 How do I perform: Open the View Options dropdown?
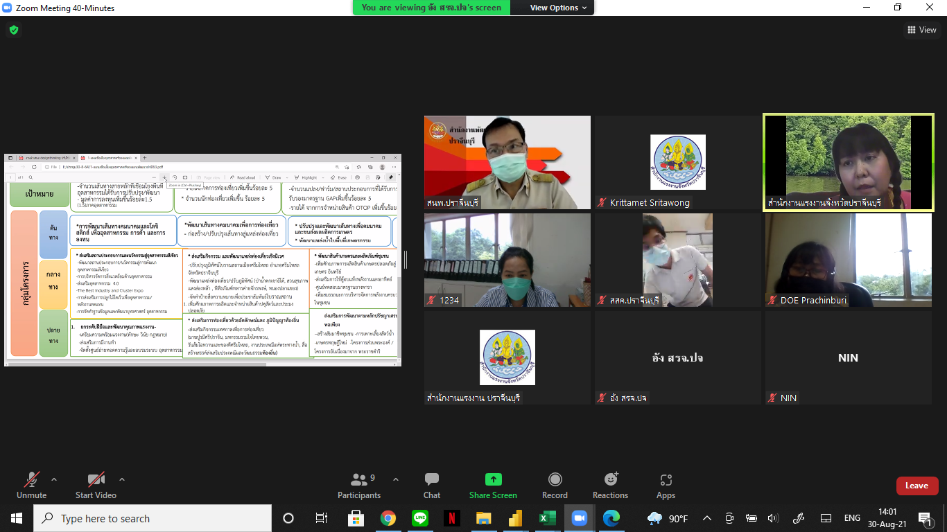pos(558,8)
